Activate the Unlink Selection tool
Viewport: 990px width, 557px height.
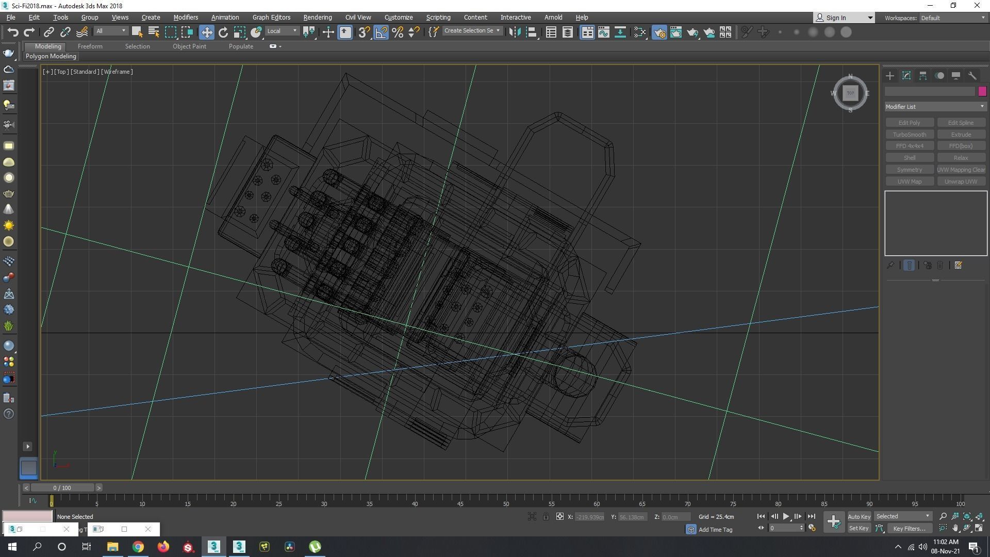65,32
